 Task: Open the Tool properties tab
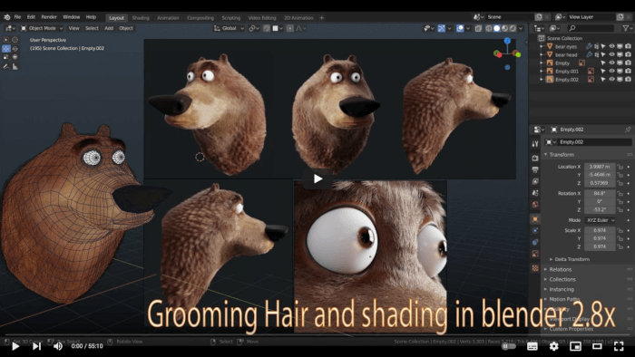535,143
